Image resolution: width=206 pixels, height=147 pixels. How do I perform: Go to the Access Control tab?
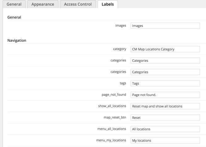point(78,4)
